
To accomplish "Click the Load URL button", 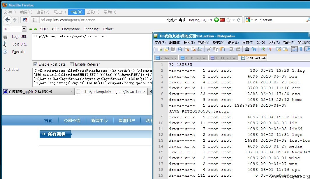I will pyautogui.click(x=19, y=37).
